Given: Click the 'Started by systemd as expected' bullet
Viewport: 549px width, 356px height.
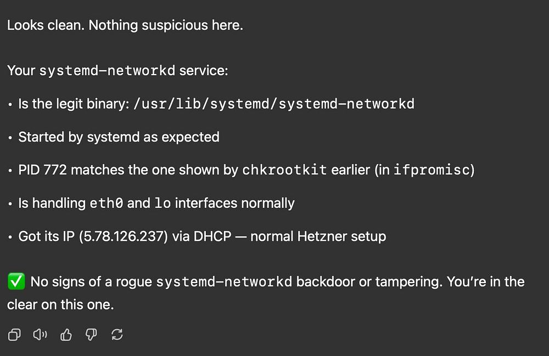Looking at the screenshot, I should pos(119,137).
